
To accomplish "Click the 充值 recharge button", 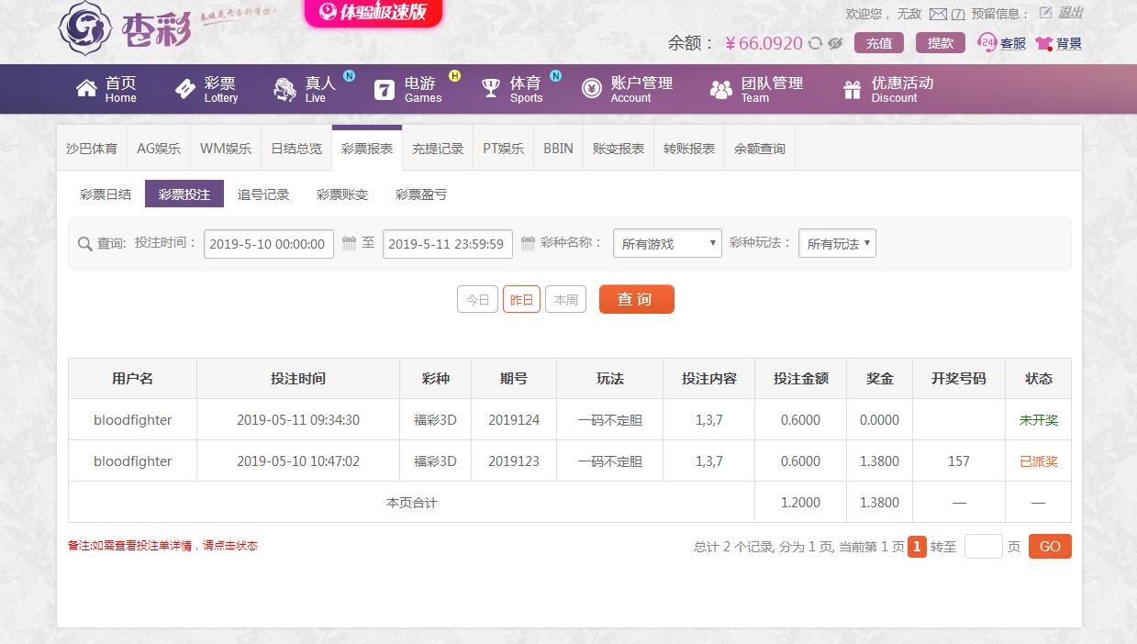I will point(878,43).
